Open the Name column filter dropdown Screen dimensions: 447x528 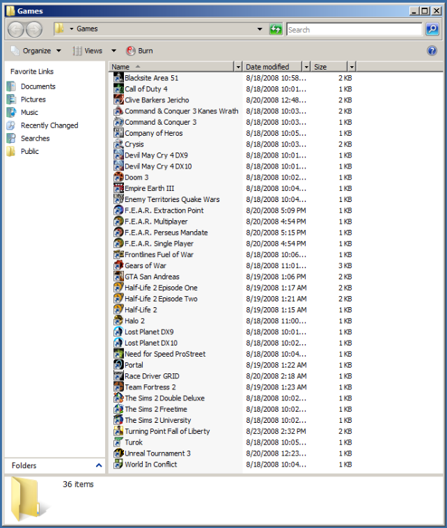tap(238, 67)
